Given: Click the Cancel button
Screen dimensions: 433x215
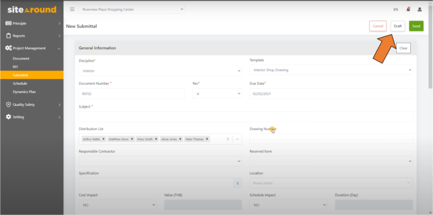Looking at the screenshot, I should 378,26.
